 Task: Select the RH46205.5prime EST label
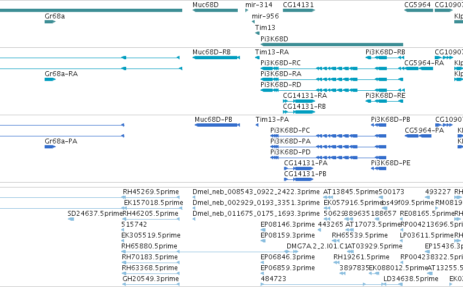150,214
